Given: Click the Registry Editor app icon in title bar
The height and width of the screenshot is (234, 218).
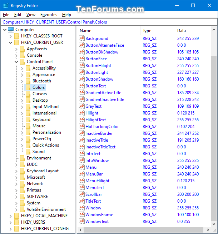Looking at the screenshot, I should coord(6,6).
